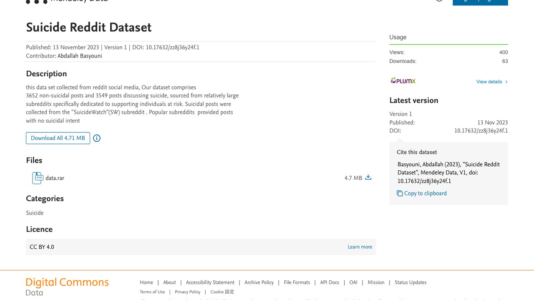Check Status Updates in the footer
534x300 pixels.
(x=411, y=282)
